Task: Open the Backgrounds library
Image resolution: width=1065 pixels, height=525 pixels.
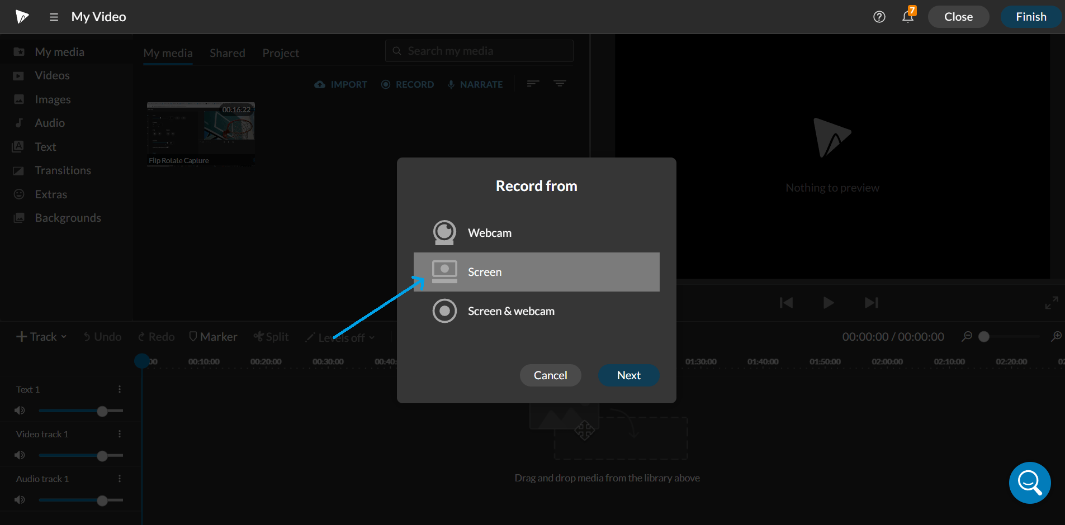Action: (x=67, y=217)
